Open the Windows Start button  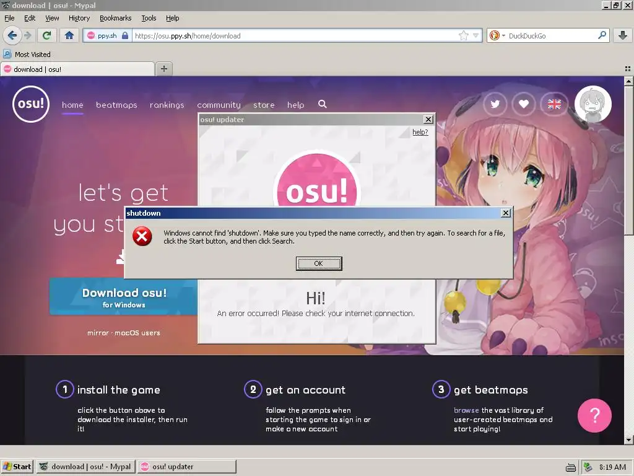(17, 467)
